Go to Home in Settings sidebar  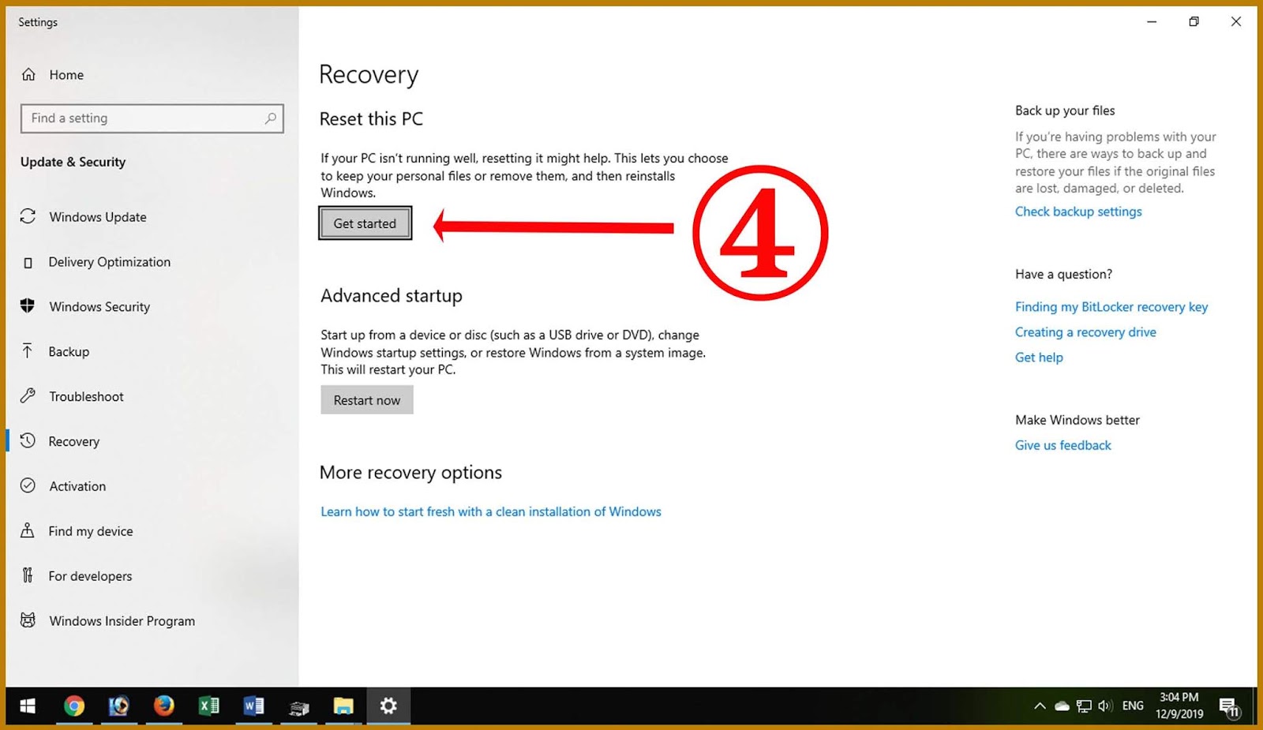click(66, 75)
